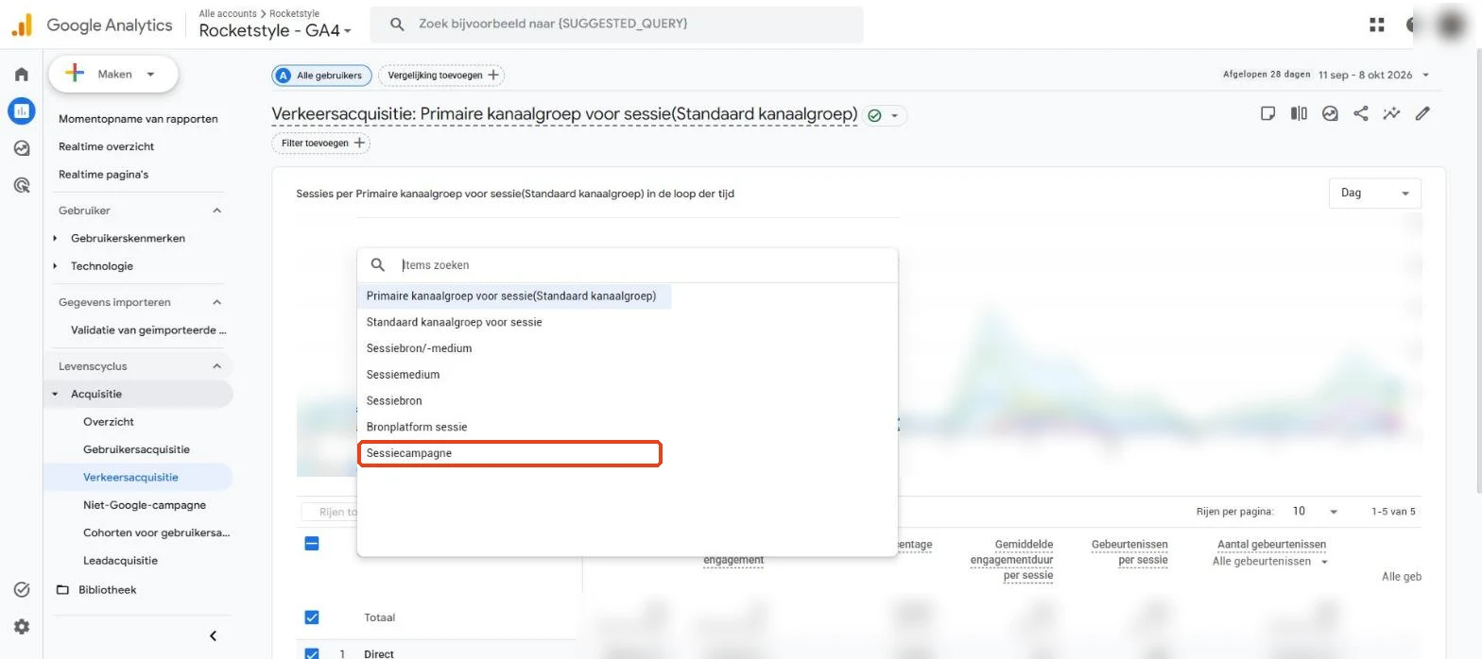Open Validatie van geïmporteerde item

(x=148, y=330)
